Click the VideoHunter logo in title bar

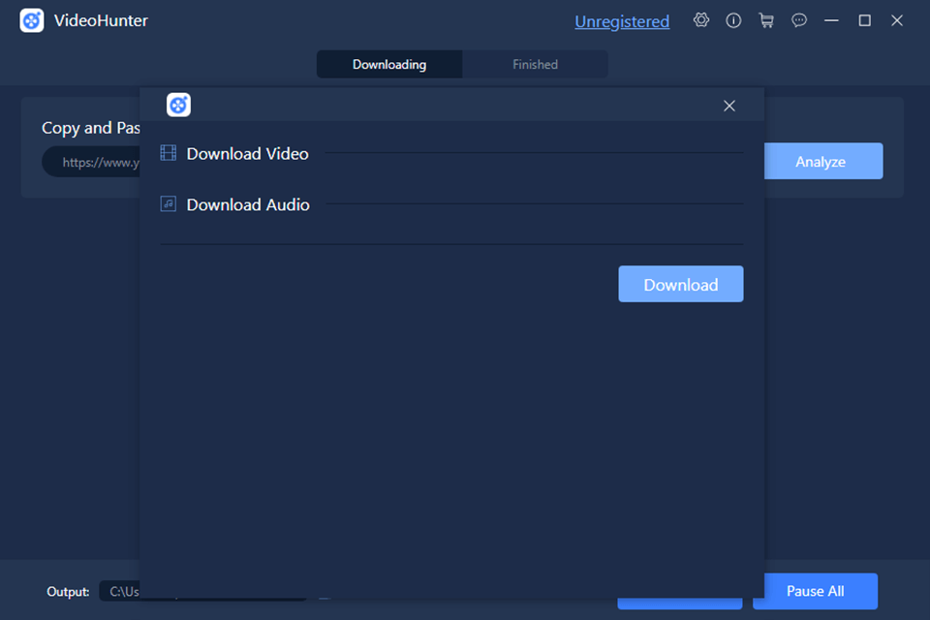pyautogui.click(x=31, y=20)
